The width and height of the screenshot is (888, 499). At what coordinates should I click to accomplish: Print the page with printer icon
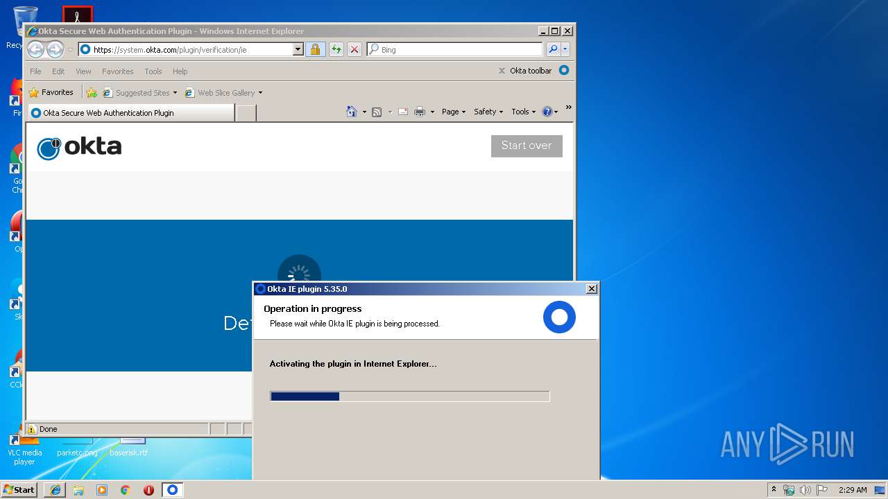click(x=420, y=112)
